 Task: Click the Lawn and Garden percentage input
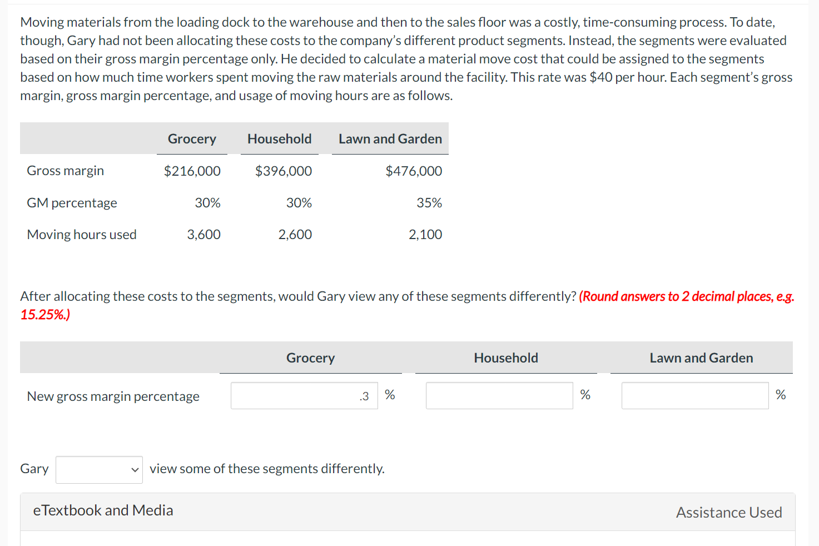pos(695,396)
